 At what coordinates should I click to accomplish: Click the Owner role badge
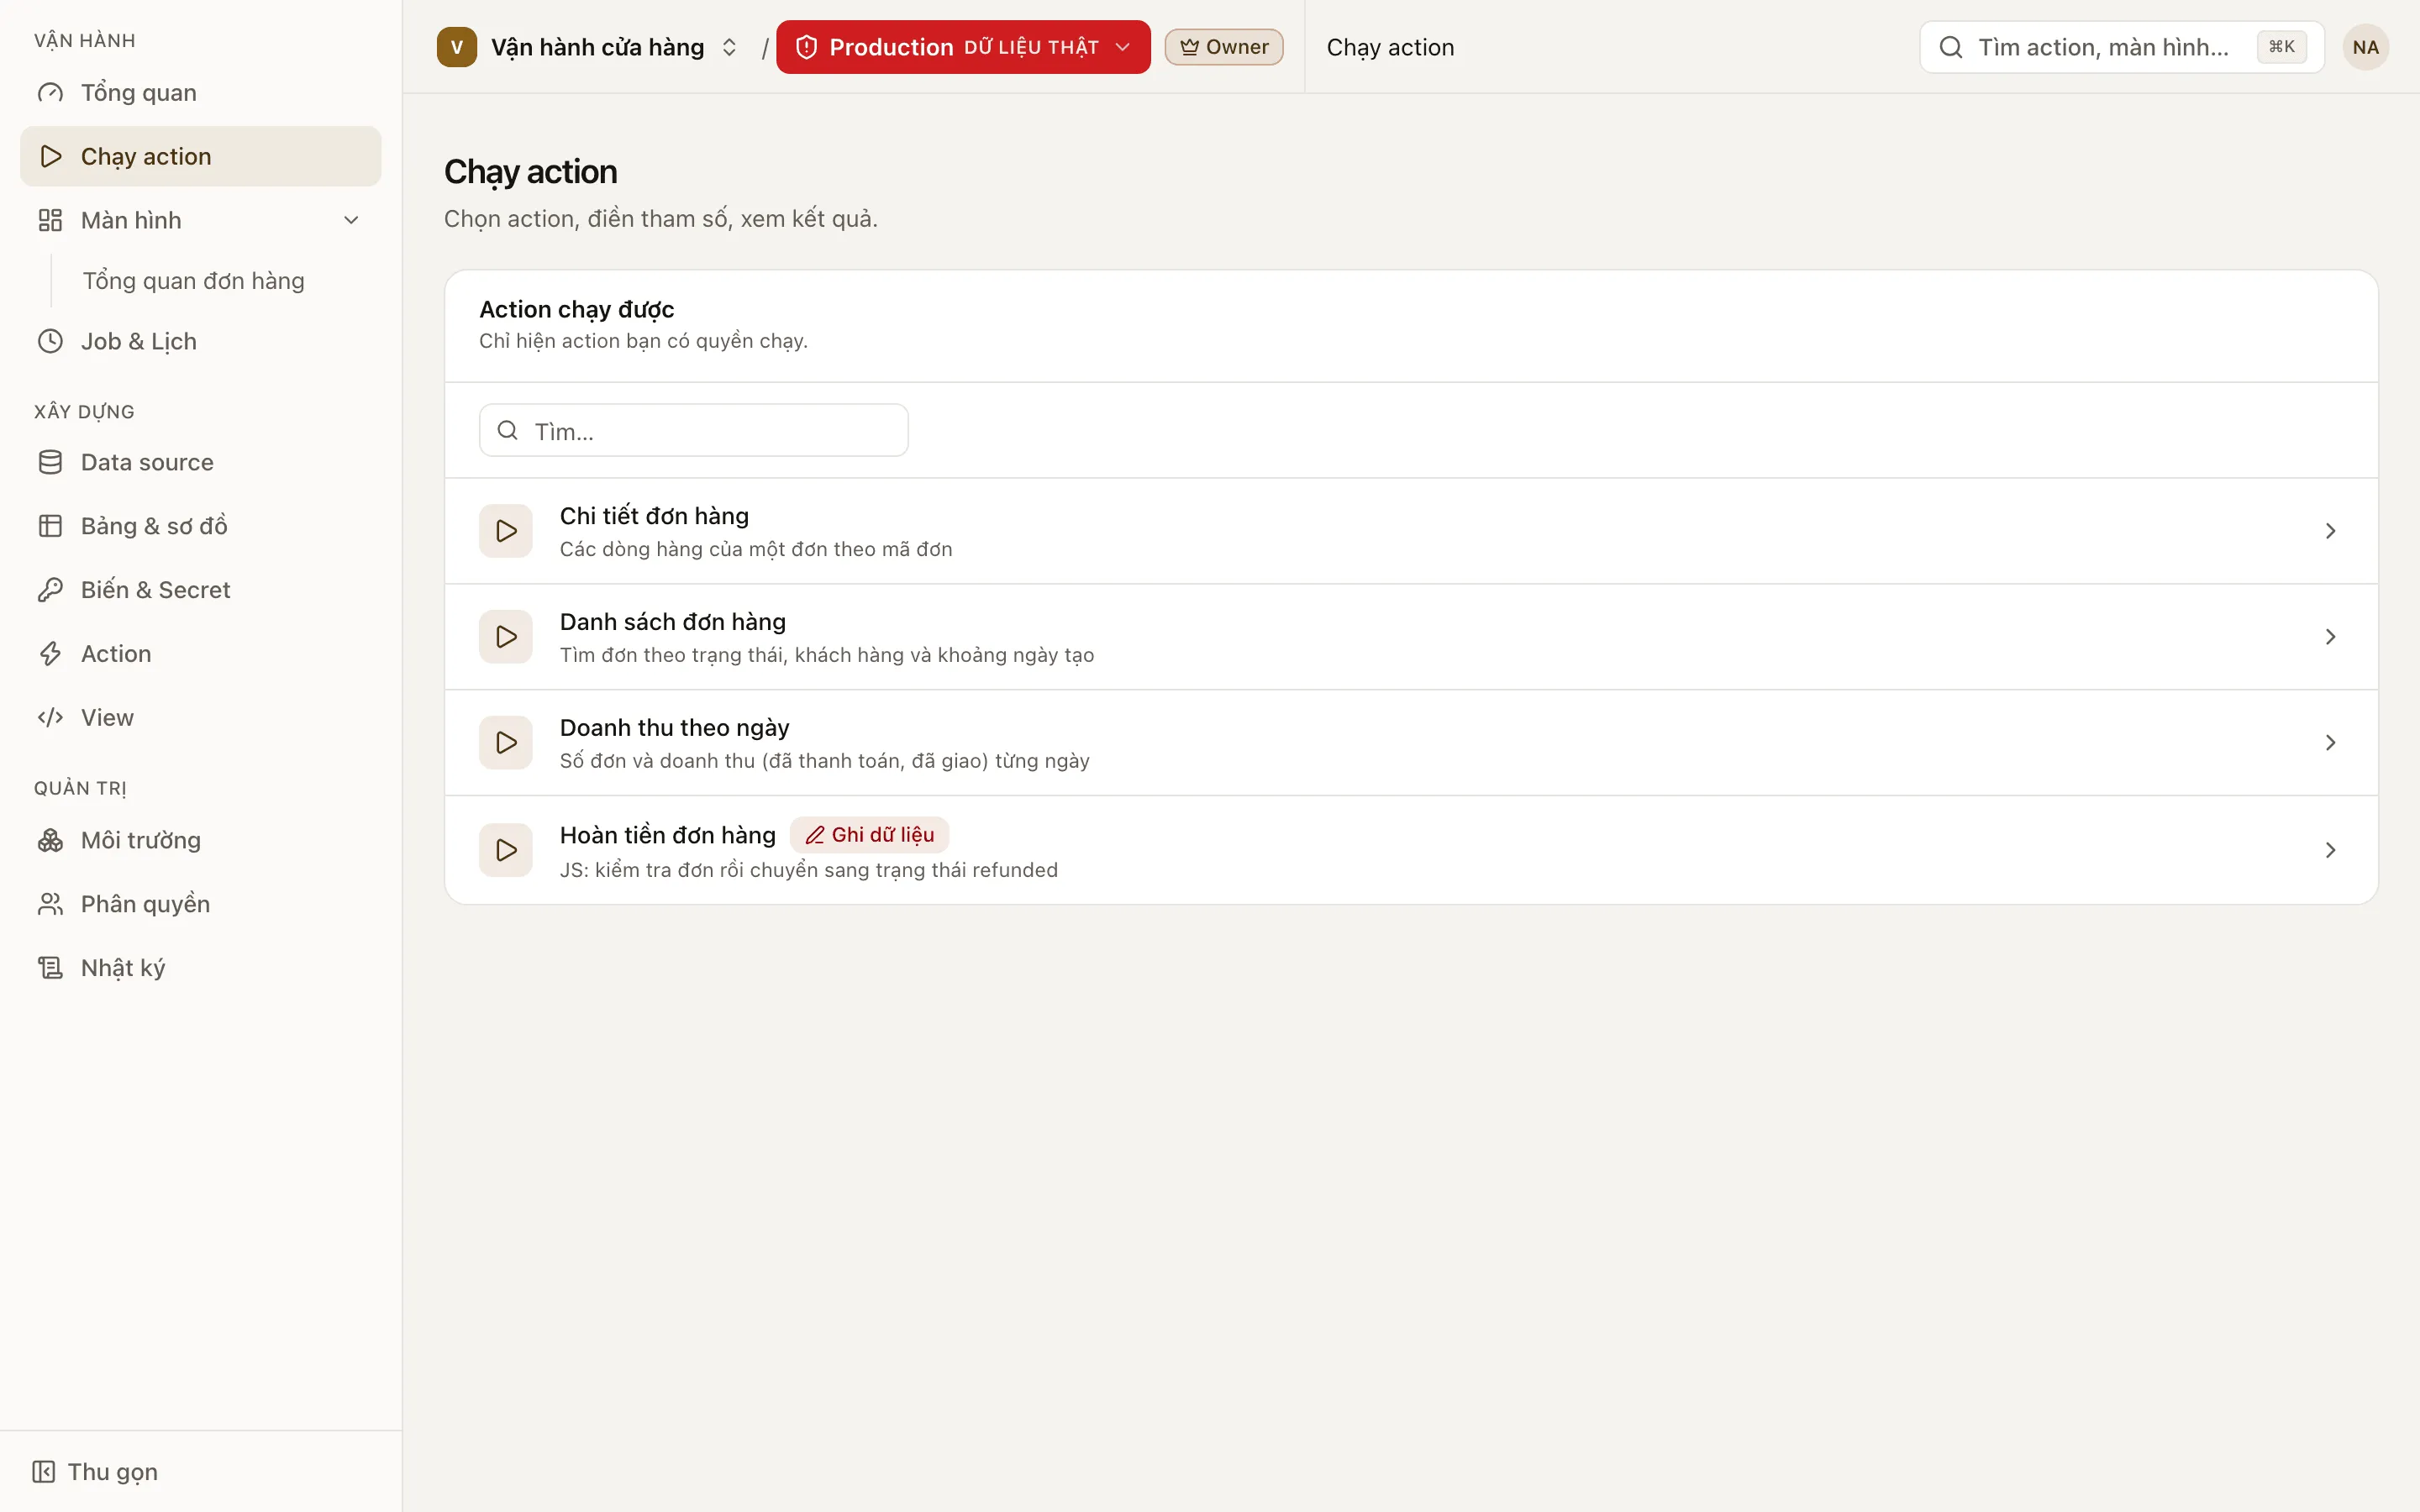coord(1224,47)
